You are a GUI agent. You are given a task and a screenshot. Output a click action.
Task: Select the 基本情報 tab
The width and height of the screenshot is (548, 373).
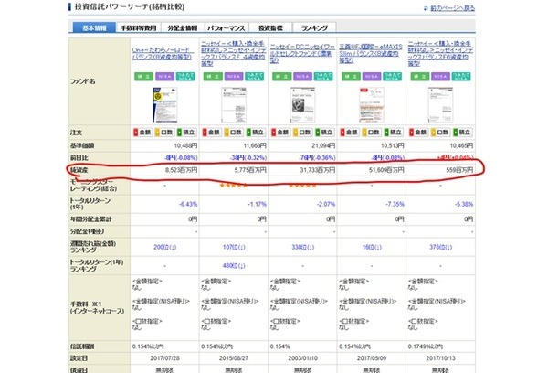(94, 27)
